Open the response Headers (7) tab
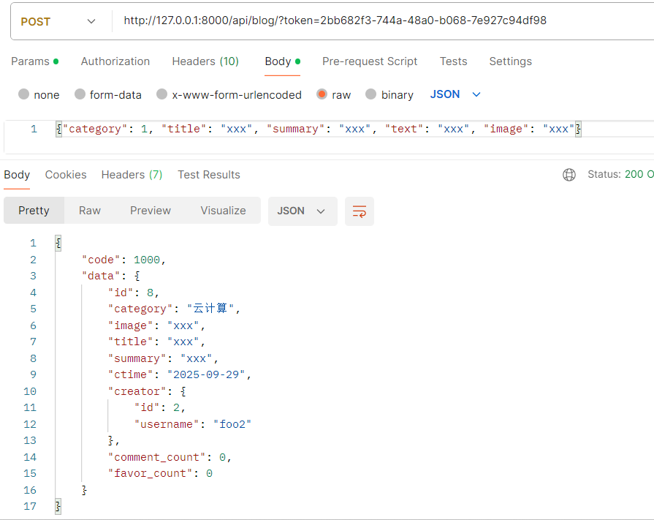 click(x=132, y=175)
